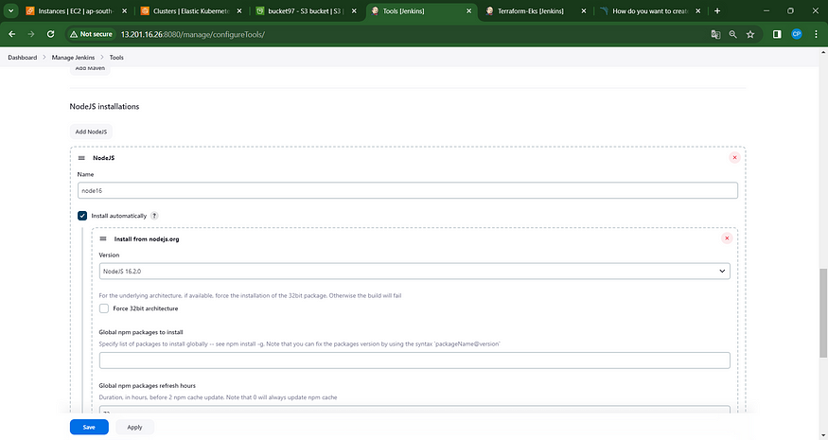Screen dimensions: 828x440
Task: Click the Not secure site warning
Action: [x=91, y=34]
